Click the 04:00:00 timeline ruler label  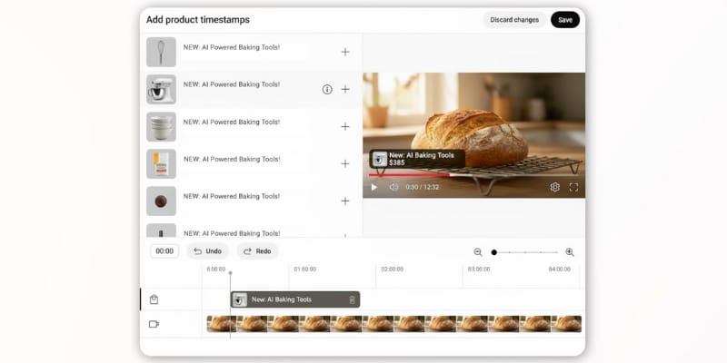click(560, 269)
